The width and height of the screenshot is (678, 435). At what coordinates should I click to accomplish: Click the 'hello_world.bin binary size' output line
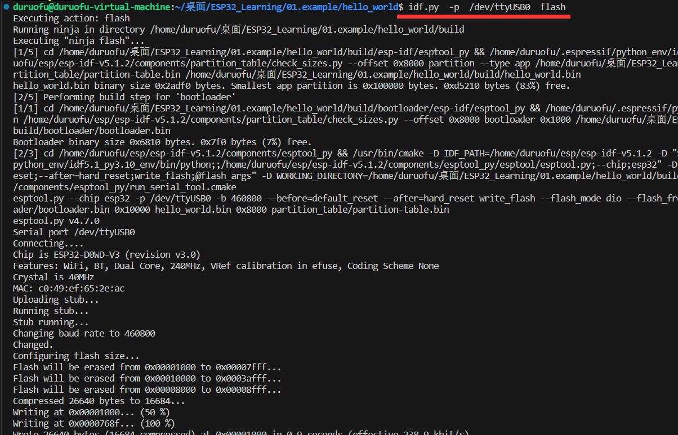[x=291, y=86]
